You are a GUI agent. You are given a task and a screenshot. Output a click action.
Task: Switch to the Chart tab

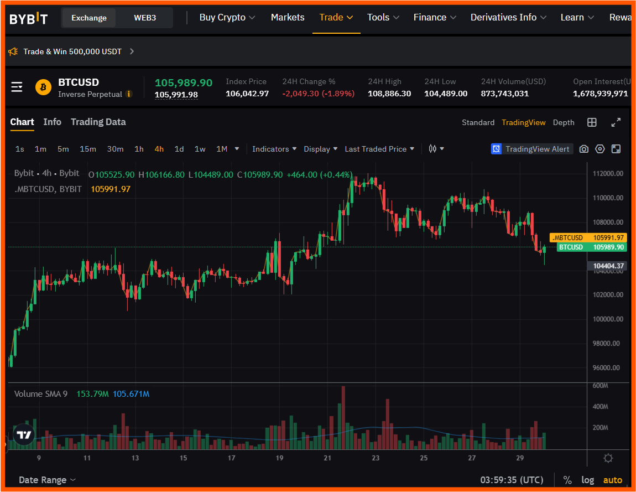[x=22, y=122]
